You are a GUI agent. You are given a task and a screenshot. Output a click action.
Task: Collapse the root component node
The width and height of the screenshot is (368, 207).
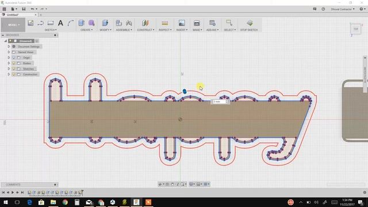(6, 41)
